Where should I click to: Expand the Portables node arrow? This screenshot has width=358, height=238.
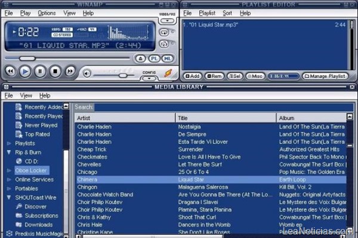pyautogui.click(x=9, y=189)
